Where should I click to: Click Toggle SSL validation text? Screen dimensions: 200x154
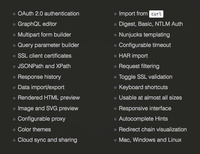coord(146,77)
